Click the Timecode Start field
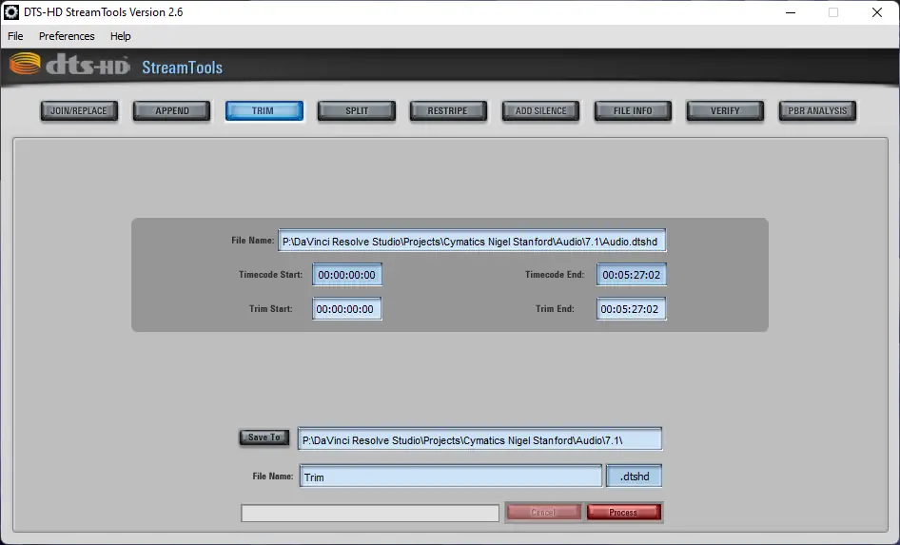The image size is (900, 545). pyautogui.click(x=347, y=275)
